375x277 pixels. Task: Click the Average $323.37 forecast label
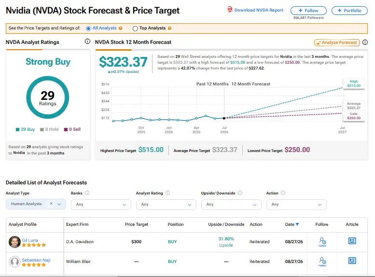[x=354, y=106]
